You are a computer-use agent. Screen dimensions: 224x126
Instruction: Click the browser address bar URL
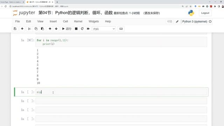tap(40, 6)
